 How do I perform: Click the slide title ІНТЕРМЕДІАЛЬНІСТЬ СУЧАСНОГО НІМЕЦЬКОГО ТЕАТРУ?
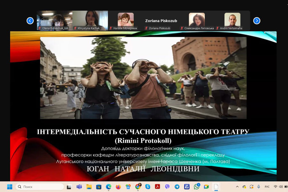click(x=143, y=132)
